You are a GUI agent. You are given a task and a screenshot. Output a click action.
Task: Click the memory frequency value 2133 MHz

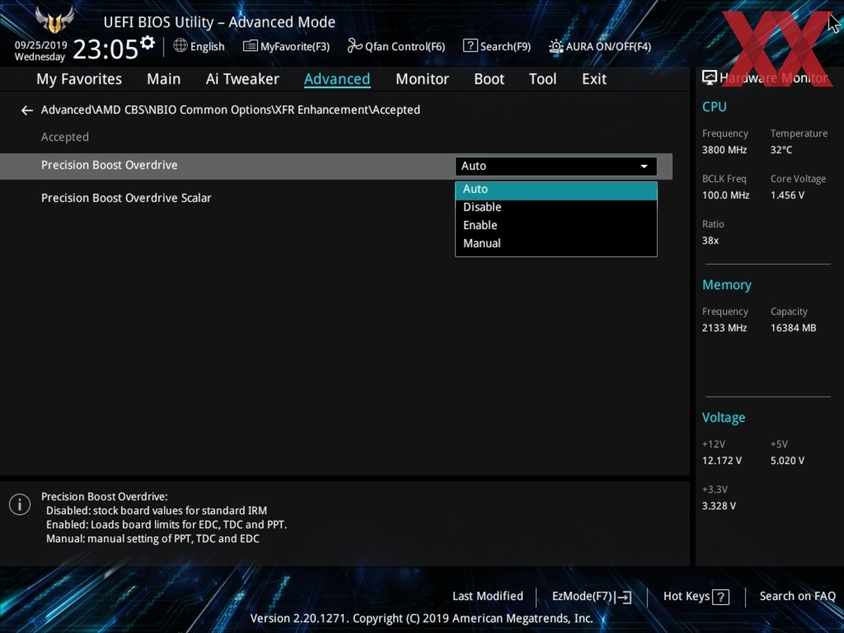pos(724,328)
